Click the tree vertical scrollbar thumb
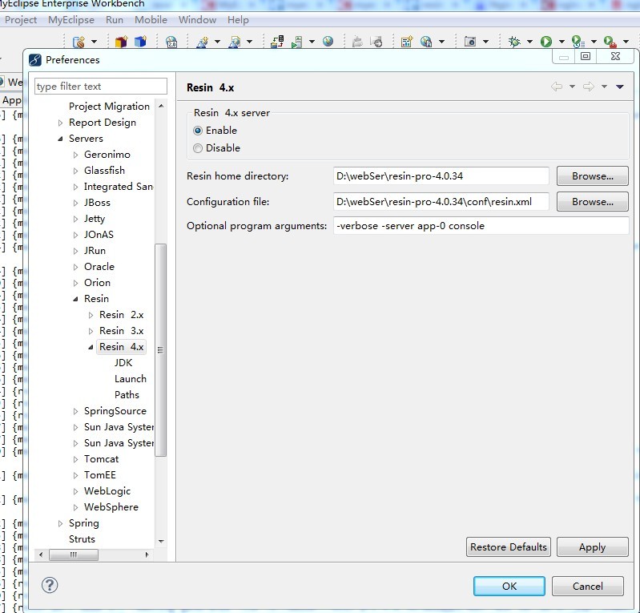This screenshot has width=640, height=613. [x=160, y=350]
